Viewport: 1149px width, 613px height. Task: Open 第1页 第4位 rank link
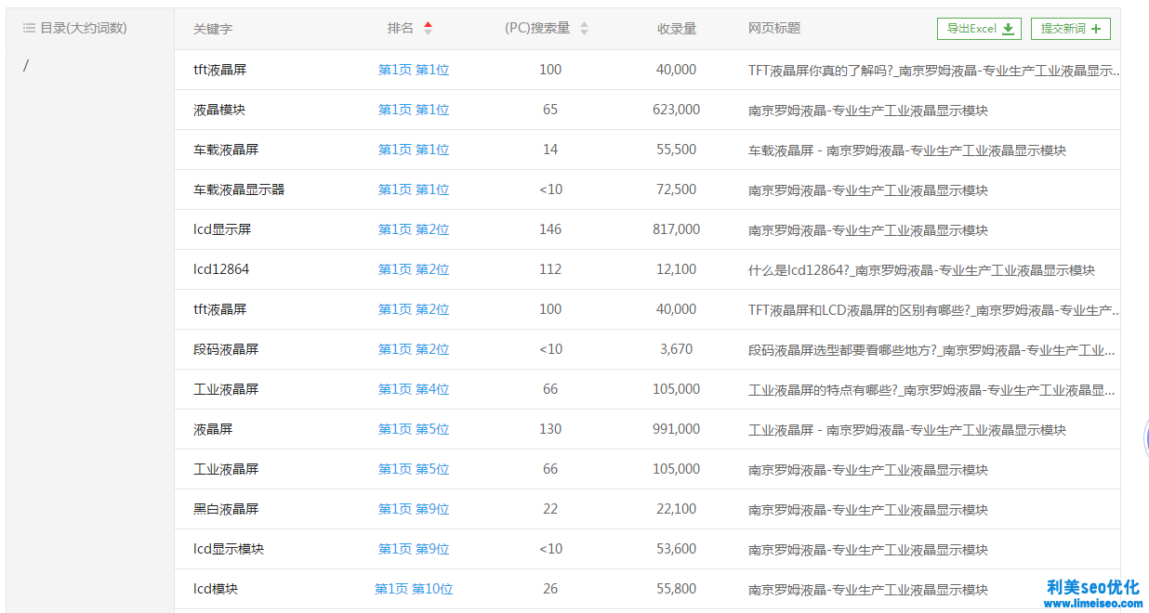pyautogui.click(x=414, y=389)
